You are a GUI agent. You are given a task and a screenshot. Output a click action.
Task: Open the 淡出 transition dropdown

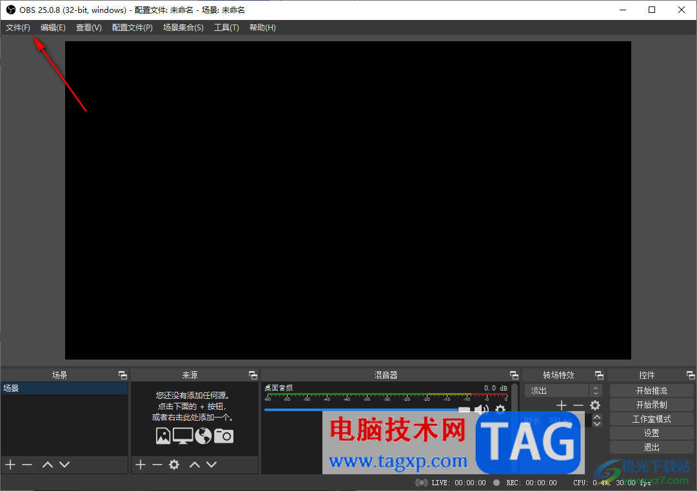tap(563, 390)
